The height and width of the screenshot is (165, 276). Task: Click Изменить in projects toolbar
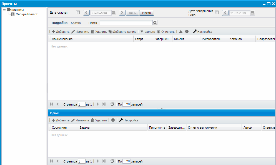[x=80, y=32]
